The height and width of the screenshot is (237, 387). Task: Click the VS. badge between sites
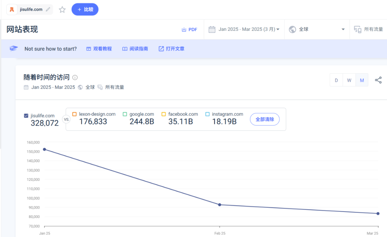tap(66, 119)
